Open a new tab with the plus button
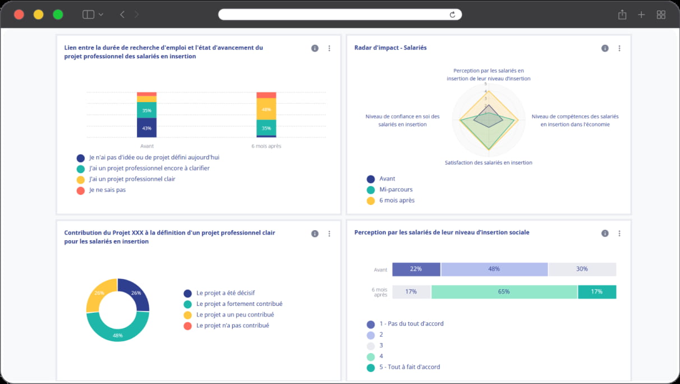The width and height of the screenshot is (680, 384). click(x=641, y=14)
